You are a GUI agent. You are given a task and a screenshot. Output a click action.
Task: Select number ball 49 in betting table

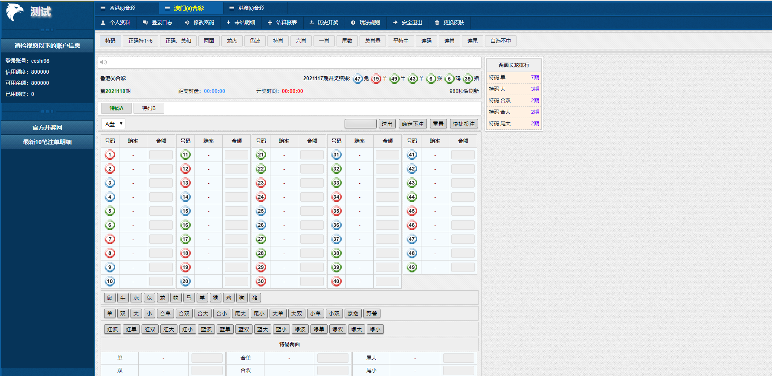[x=412, y=267]
